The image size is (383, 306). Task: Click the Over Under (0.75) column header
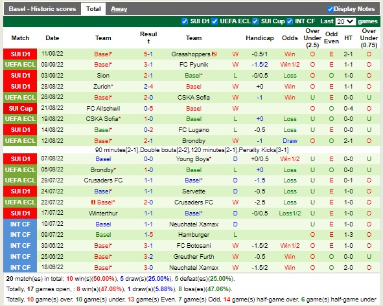[x=369, y=38]
